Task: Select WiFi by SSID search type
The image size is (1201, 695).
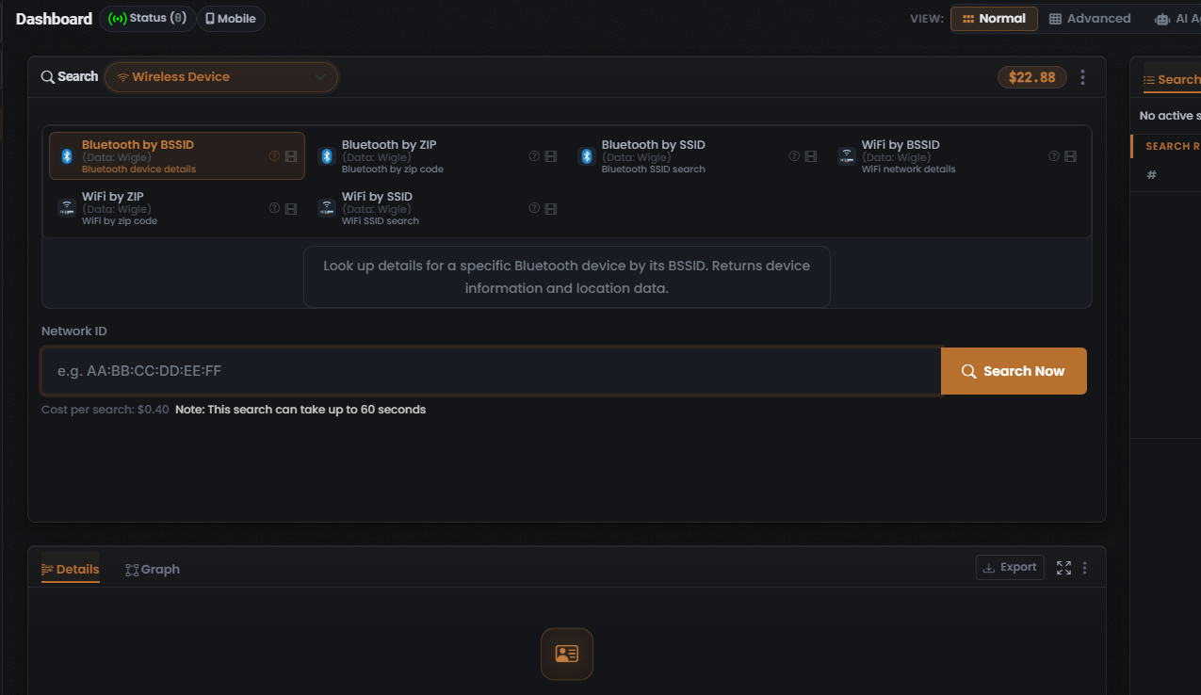Action: tap(437, 208)
